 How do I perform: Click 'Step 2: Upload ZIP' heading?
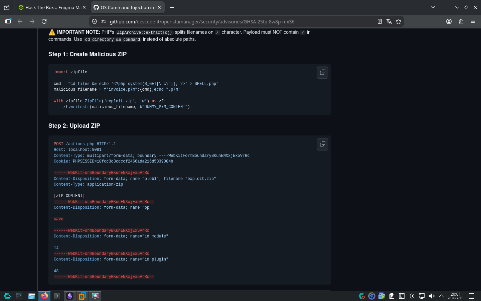point(74,126)
